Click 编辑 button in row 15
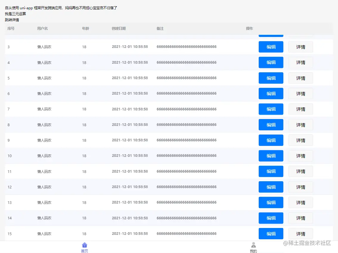 point(271,234)
